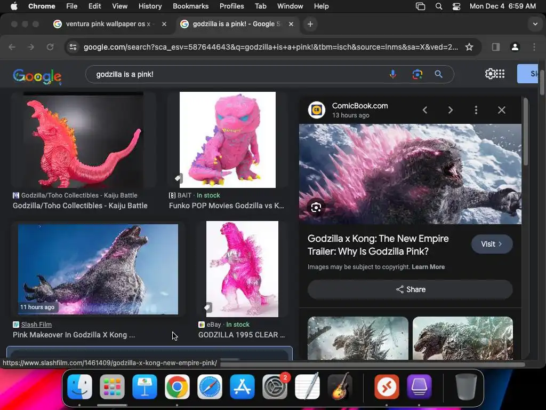This screenshot has width=546, height=410.
Task: Open Keynote from the Dock
Action: coord(144,387)
